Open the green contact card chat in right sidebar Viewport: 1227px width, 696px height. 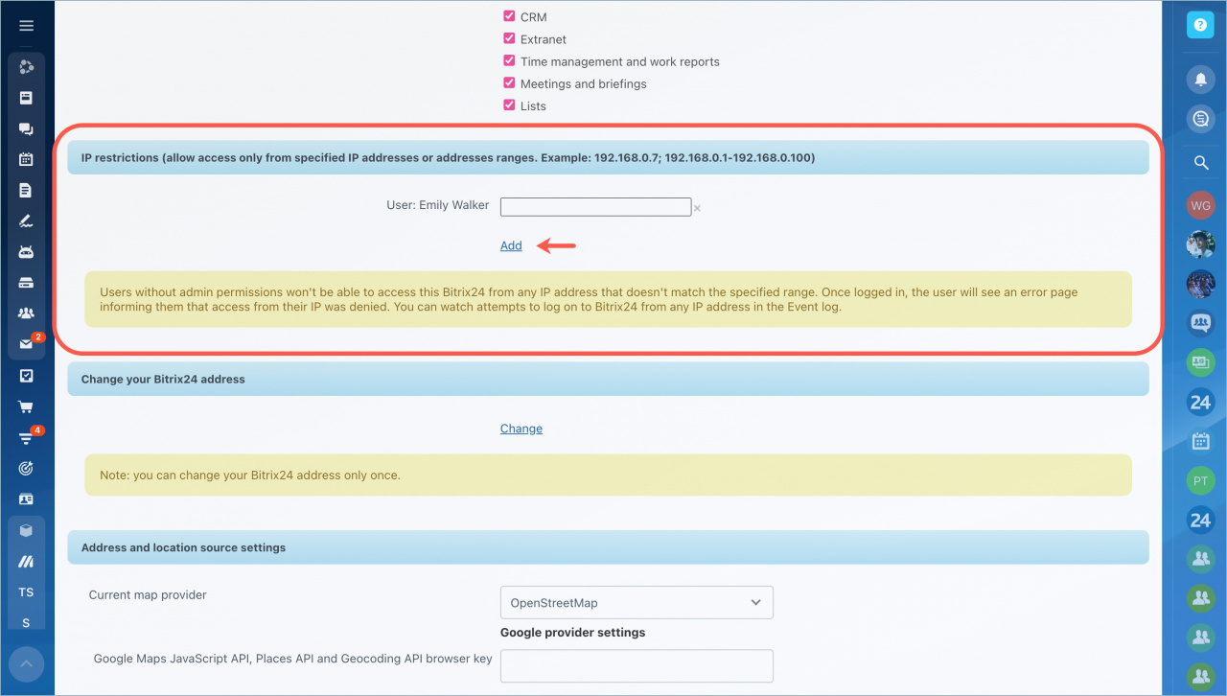pyautogui.click(x=1200, y=362)
